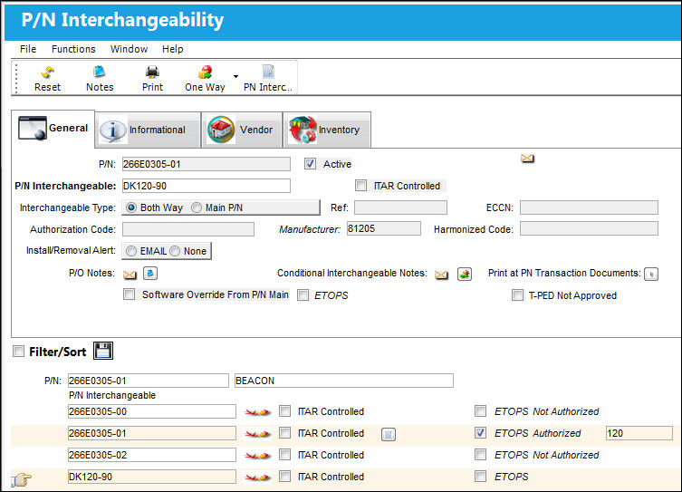Click the DK120-90 list row field
The image size is (682, 492).
[x=152, y=477]
